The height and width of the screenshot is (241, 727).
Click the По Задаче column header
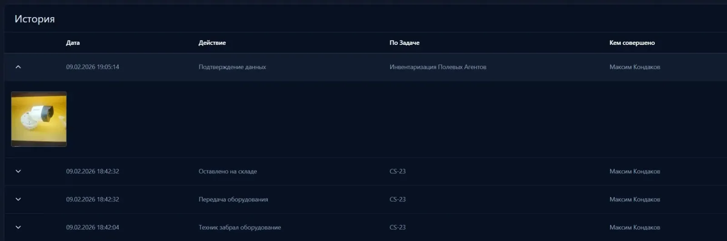(x=404, y=43)
